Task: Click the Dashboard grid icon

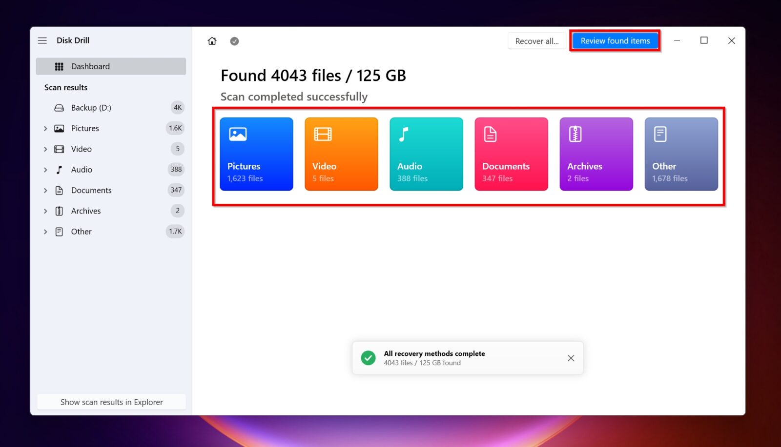Action: click(59, 66)
